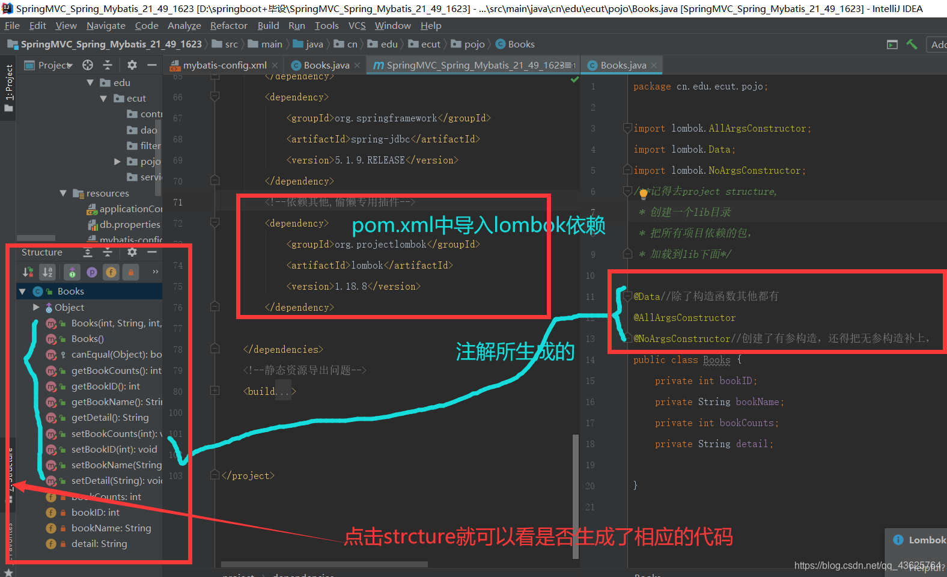Viewport: 947px width, 577px height.
Task: Expand all in Structure panel header
Action: click(88, 252)
